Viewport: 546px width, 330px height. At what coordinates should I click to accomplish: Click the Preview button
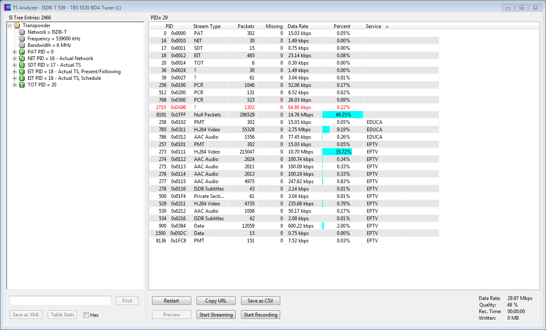click(x=171, y=315)
